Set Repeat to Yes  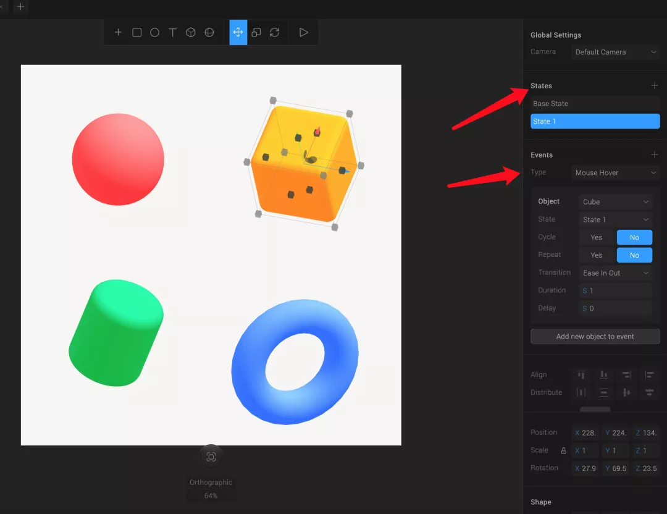597,255
